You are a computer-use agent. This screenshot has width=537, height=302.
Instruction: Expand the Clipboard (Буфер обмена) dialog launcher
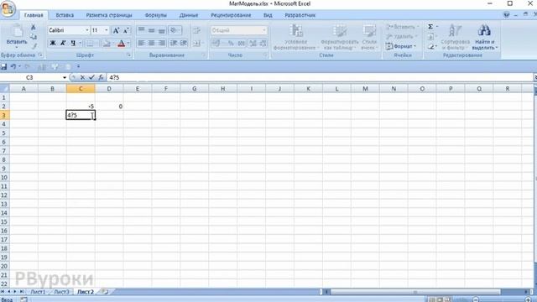point(40,55)
